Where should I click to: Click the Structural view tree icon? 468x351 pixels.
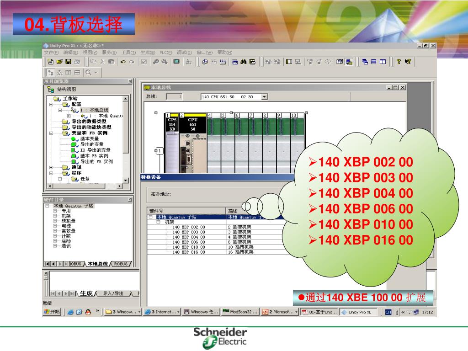click(x=51, y=73)
